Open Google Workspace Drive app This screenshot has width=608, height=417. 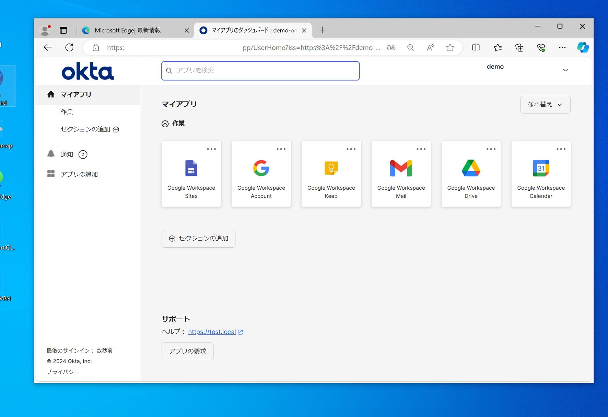(x=471, y=174)
